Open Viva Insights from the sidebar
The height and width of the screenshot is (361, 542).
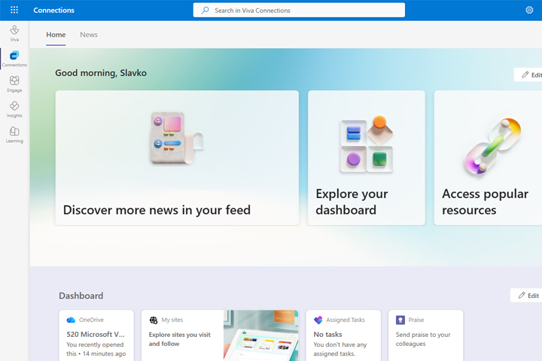[x=14, y=108]
